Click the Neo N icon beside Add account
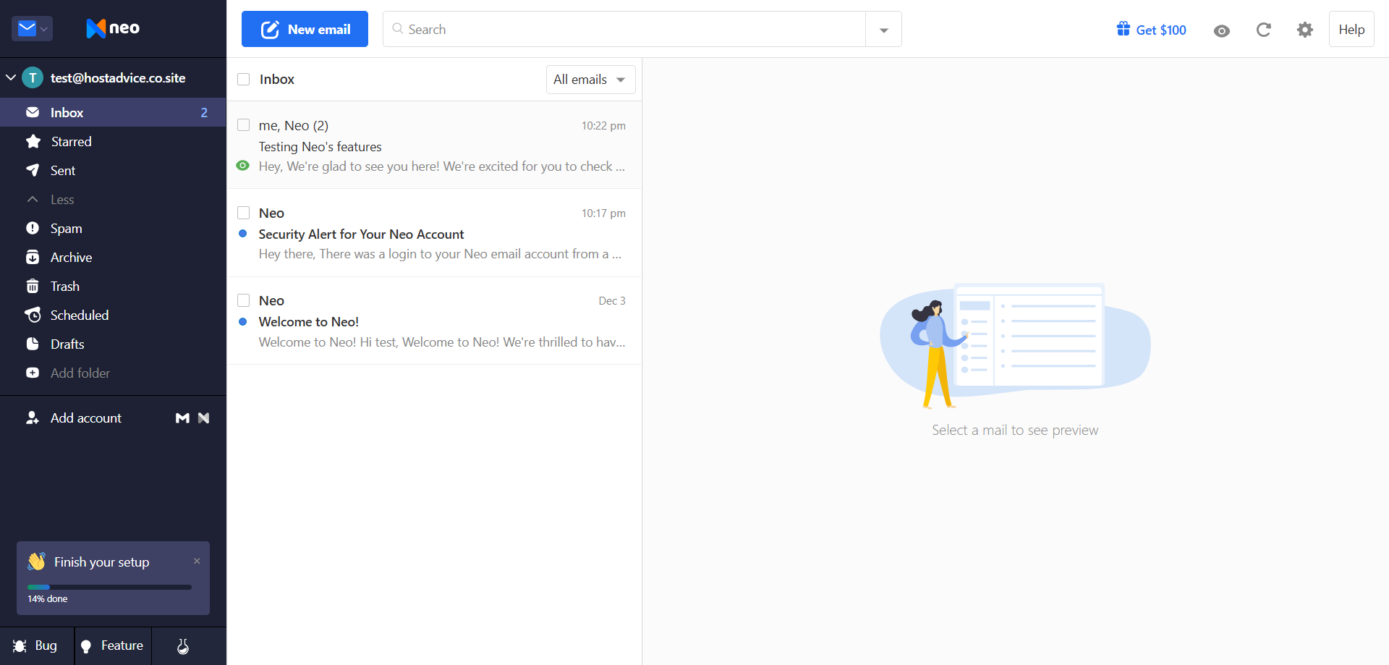The image size is (1389, 665). click(x=203, y=418)
